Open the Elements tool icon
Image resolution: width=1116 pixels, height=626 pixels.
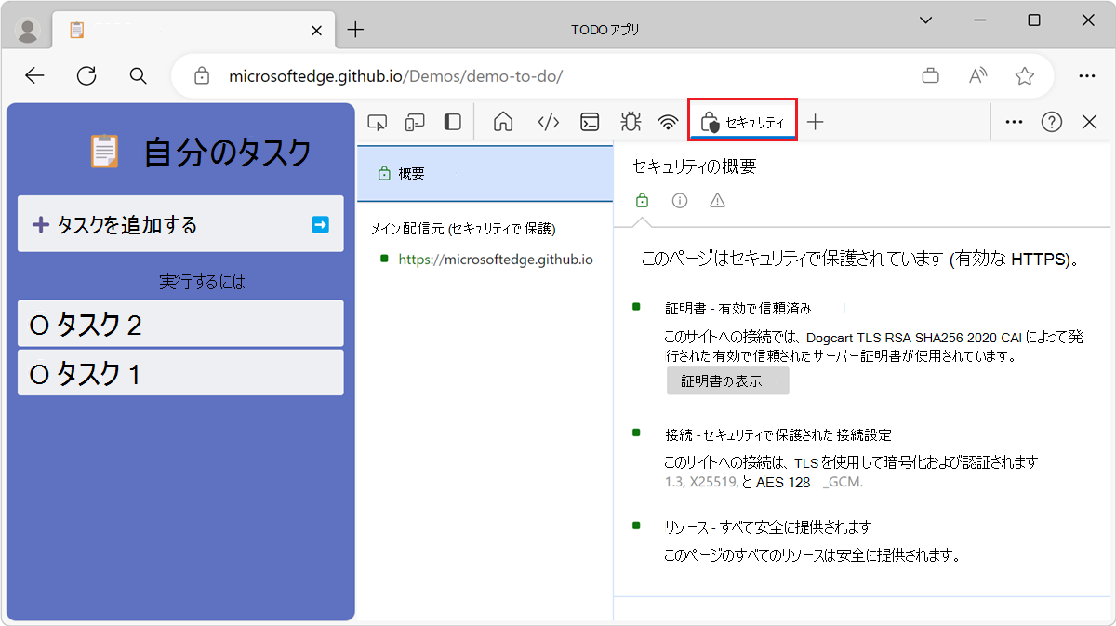pyautogui.click(x=549, y=122)
